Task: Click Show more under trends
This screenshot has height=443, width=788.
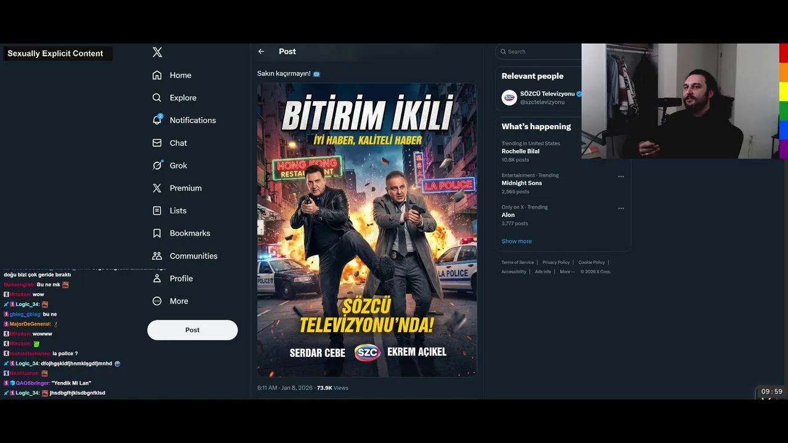Action: pyautogui.click(x=517, y=241)
